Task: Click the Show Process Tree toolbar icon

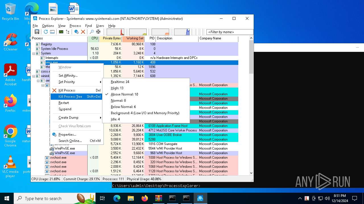Action: [x=68, y=32]
